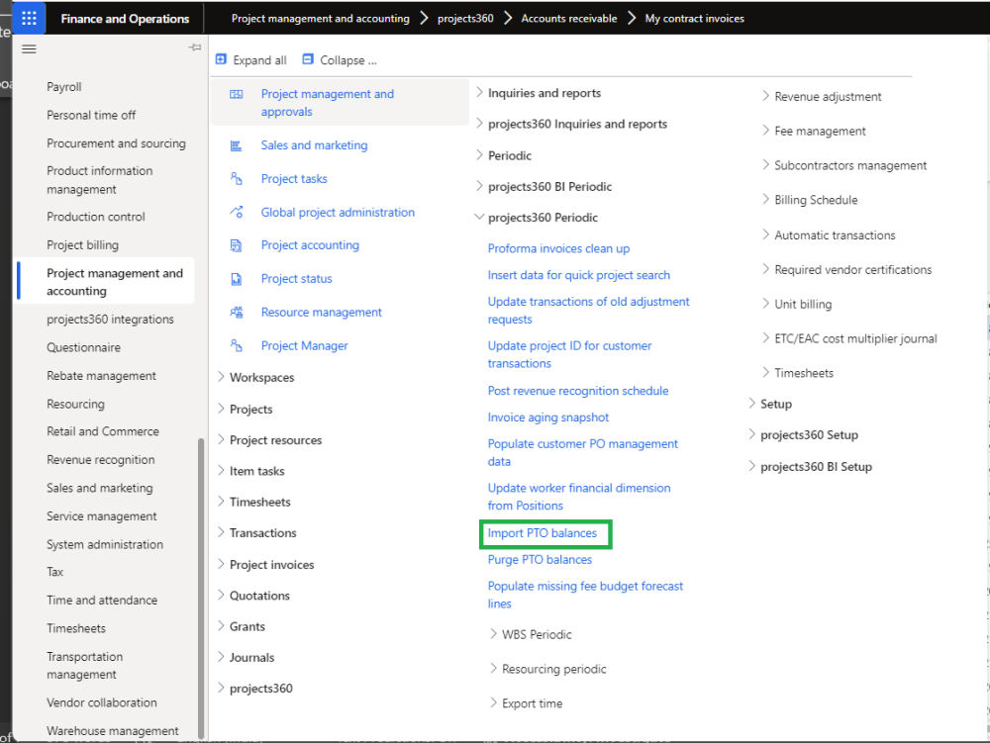Image resolution: width=990 pixels, height=743 pixels.
Task: Click the Project tasks workspace icon
Action: (237, 178)
